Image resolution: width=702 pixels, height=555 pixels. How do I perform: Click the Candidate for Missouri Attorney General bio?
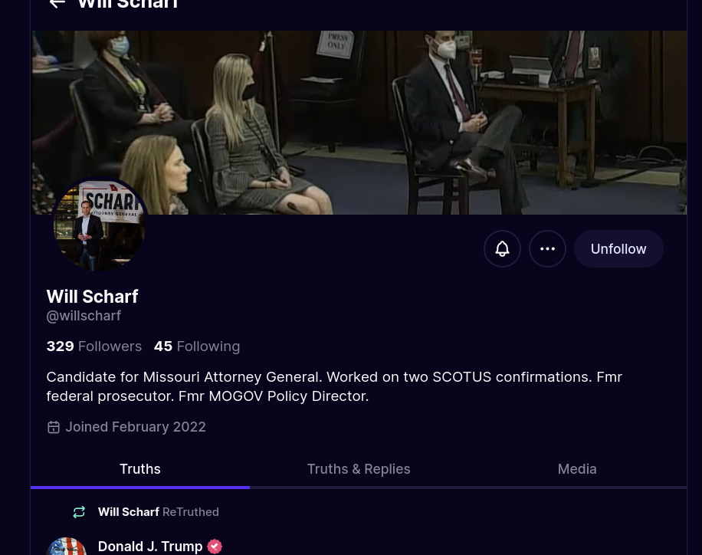pyautogui.click(x=334, y=386)
